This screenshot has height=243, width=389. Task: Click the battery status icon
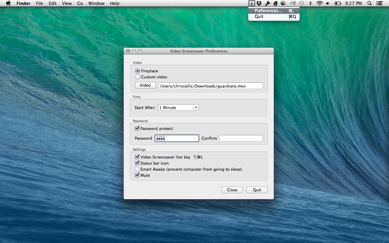click(337, 3)
